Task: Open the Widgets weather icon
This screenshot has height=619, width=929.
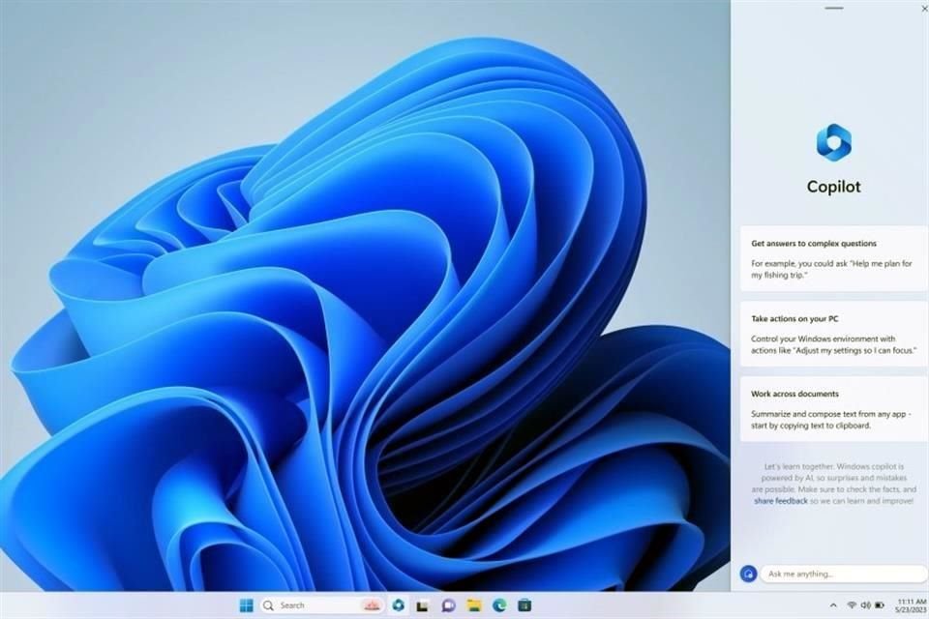Action: pos(371,604)
